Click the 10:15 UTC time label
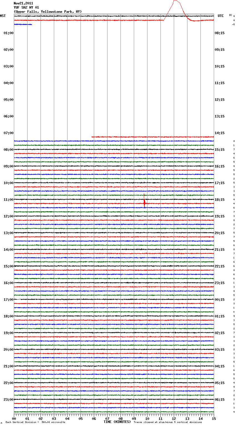 coord(220,66)
